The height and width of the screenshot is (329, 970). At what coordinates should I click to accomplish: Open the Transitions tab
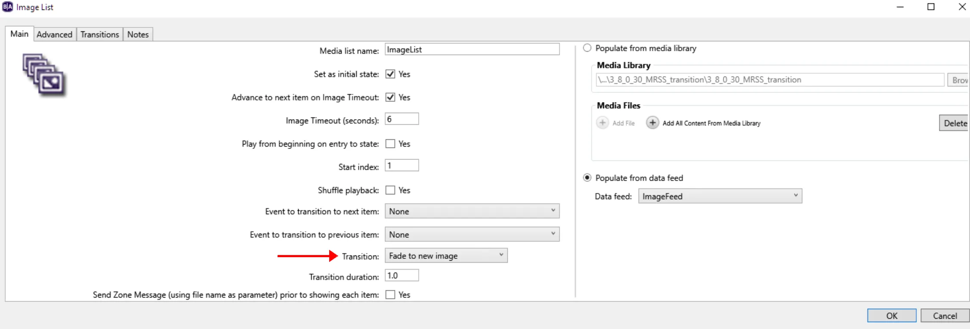tap(100, 34)
